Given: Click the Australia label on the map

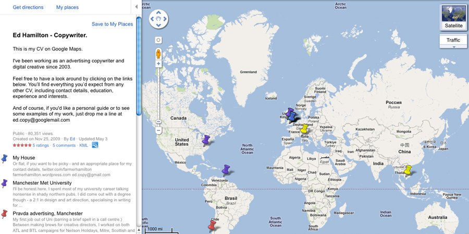Looking at the screenshot, I should point(438,217).
